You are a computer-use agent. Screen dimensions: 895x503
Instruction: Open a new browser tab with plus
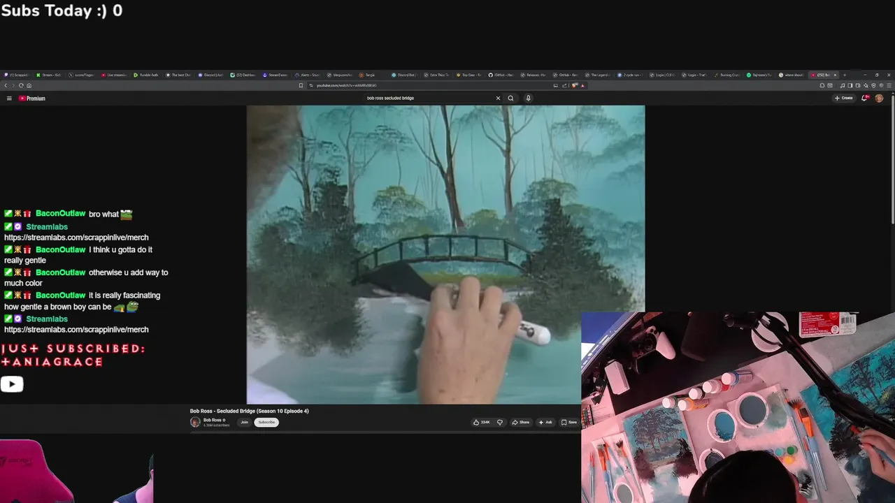click(845, 75)
